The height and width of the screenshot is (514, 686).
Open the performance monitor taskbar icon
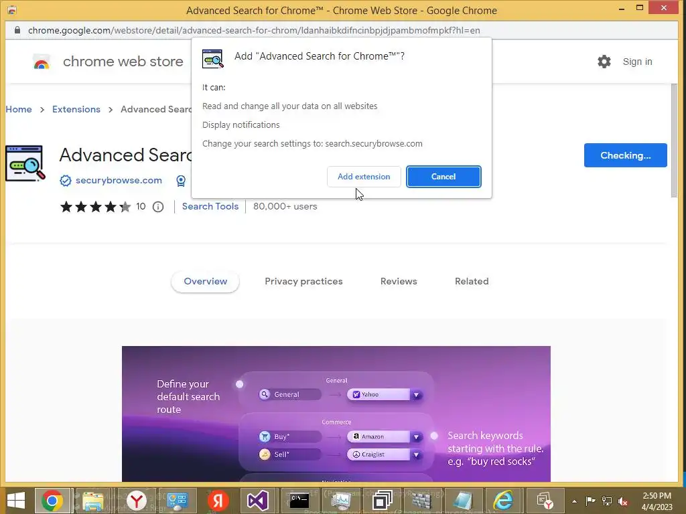click(340, 501)
